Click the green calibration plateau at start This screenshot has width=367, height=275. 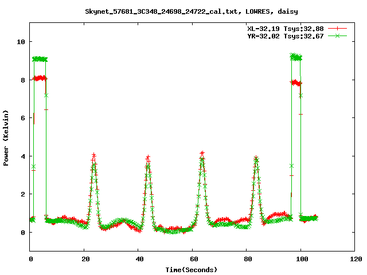(40, 59)
